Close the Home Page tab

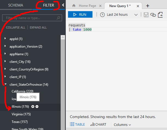tap(100, 6)
